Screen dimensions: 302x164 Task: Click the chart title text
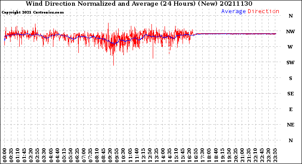pyautogui.click(x=139, y=3)
